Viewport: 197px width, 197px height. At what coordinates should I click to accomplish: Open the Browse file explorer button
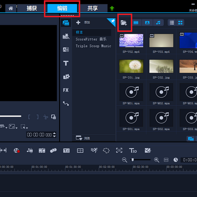(x=83, y=138)
